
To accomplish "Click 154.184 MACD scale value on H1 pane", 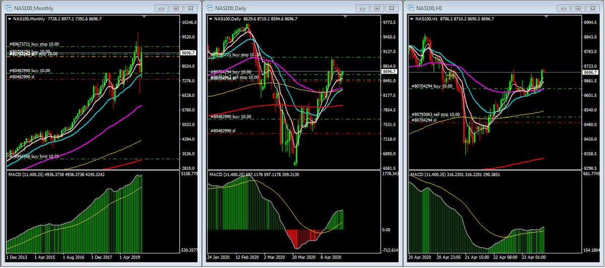I will (x=592, y=250).
